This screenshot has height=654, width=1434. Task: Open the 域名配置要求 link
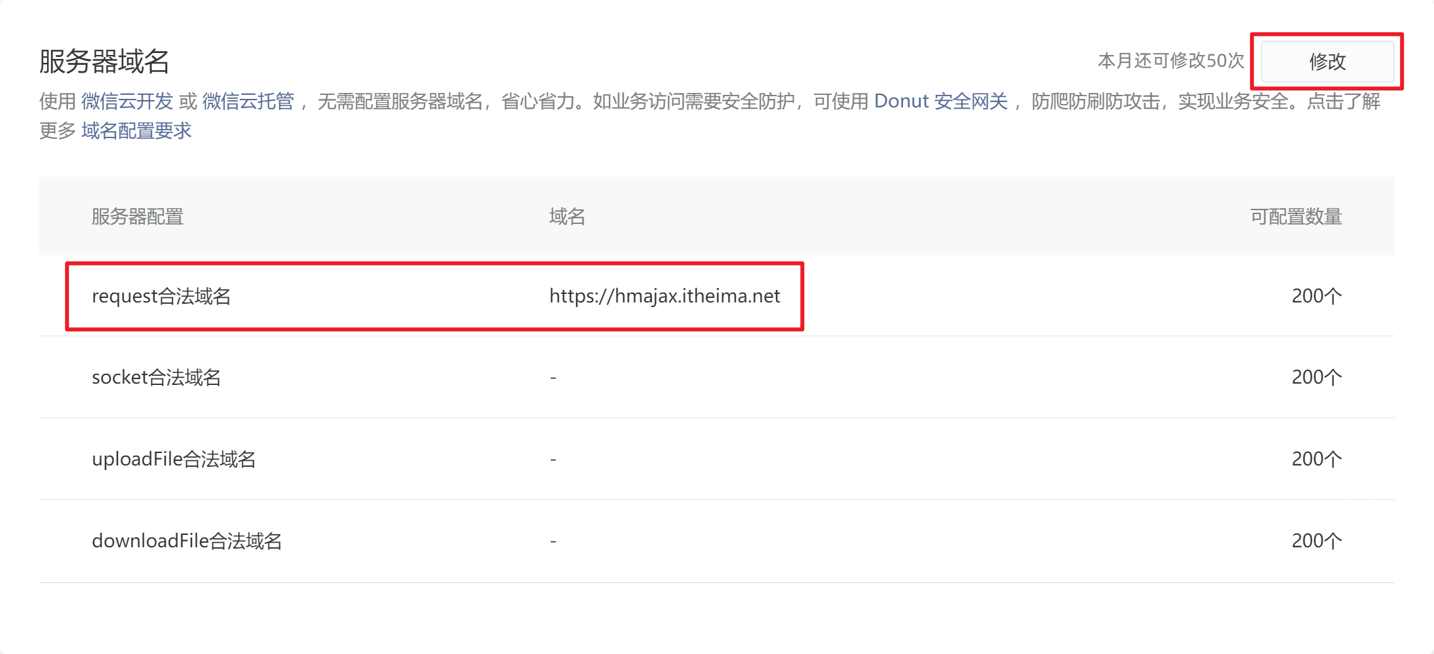(x=136, y=131)
